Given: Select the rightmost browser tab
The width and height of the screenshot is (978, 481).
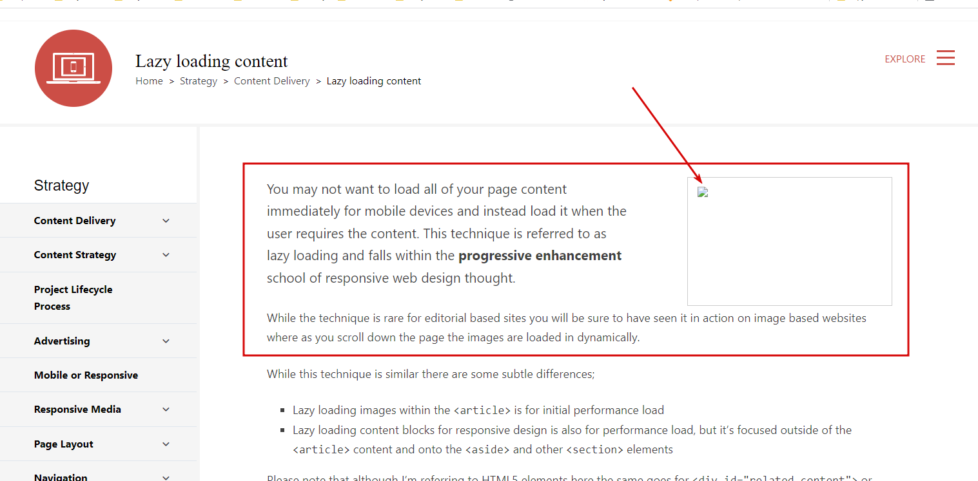Looking at the screenshot, I should click(x=928, y=3).
